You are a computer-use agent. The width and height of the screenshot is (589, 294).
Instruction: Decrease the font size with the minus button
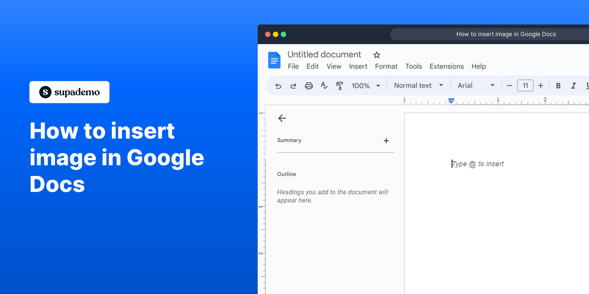(509, 85)
